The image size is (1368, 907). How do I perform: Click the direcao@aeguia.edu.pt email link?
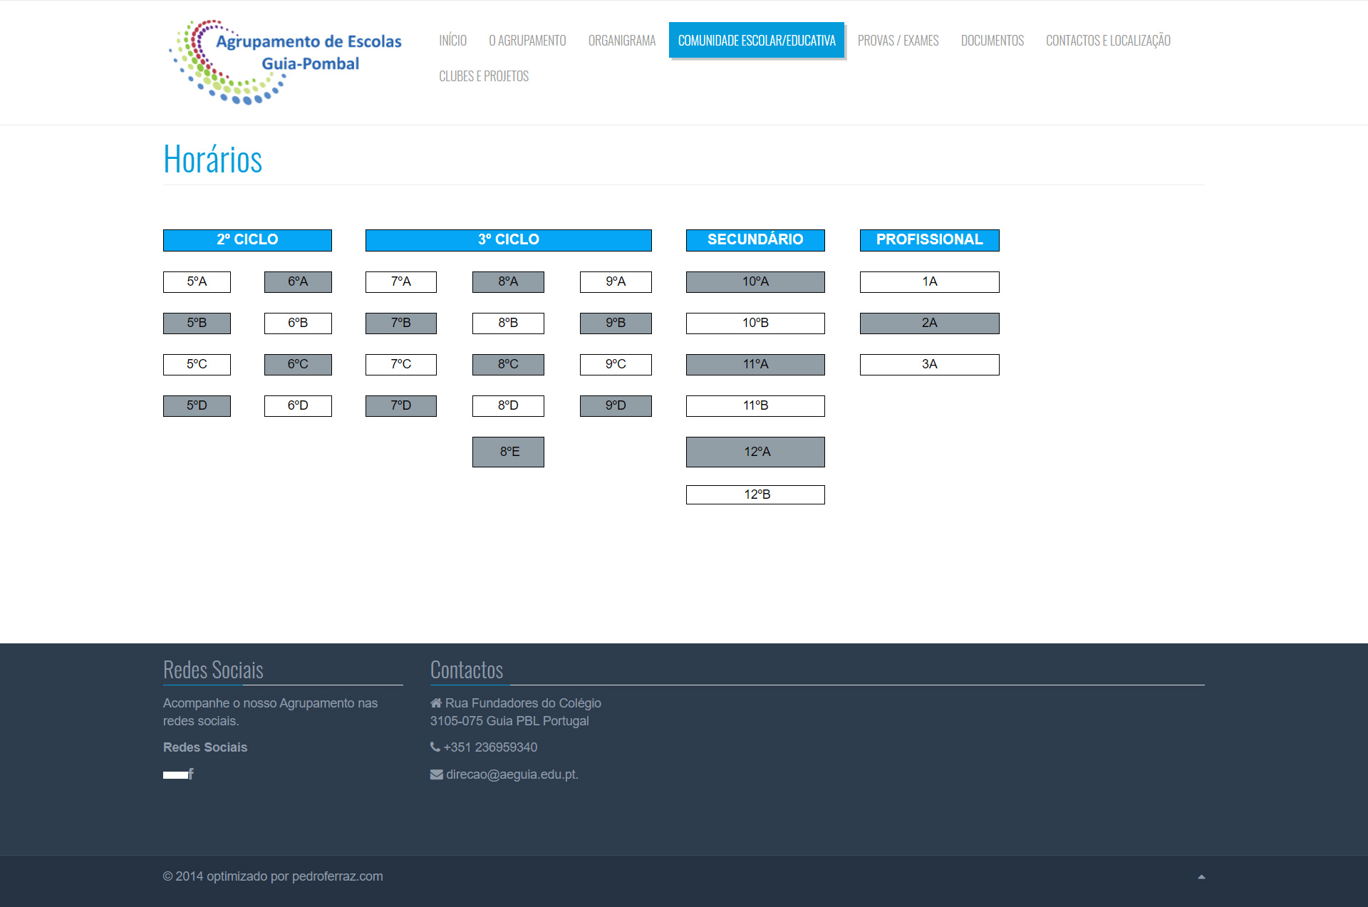512,774
